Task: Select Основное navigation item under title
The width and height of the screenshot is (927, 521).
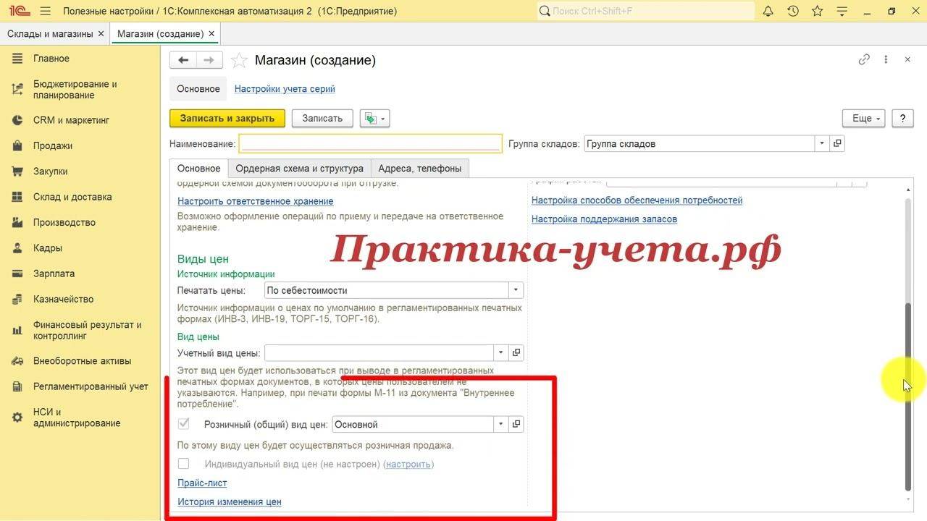Action: [x=198, y=89]
